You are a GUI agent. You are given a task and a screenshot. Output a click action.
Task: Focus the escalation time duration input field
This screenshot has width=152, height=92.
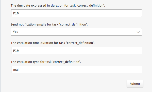(x=76, y=51)
